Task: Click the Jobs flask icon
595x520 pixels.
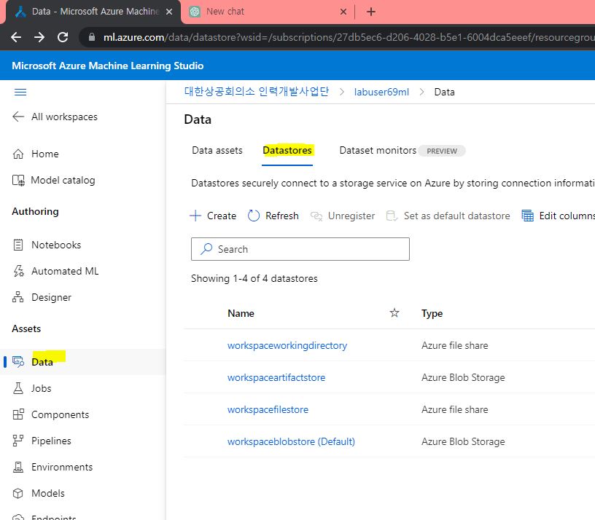Action: click(18, 388)
